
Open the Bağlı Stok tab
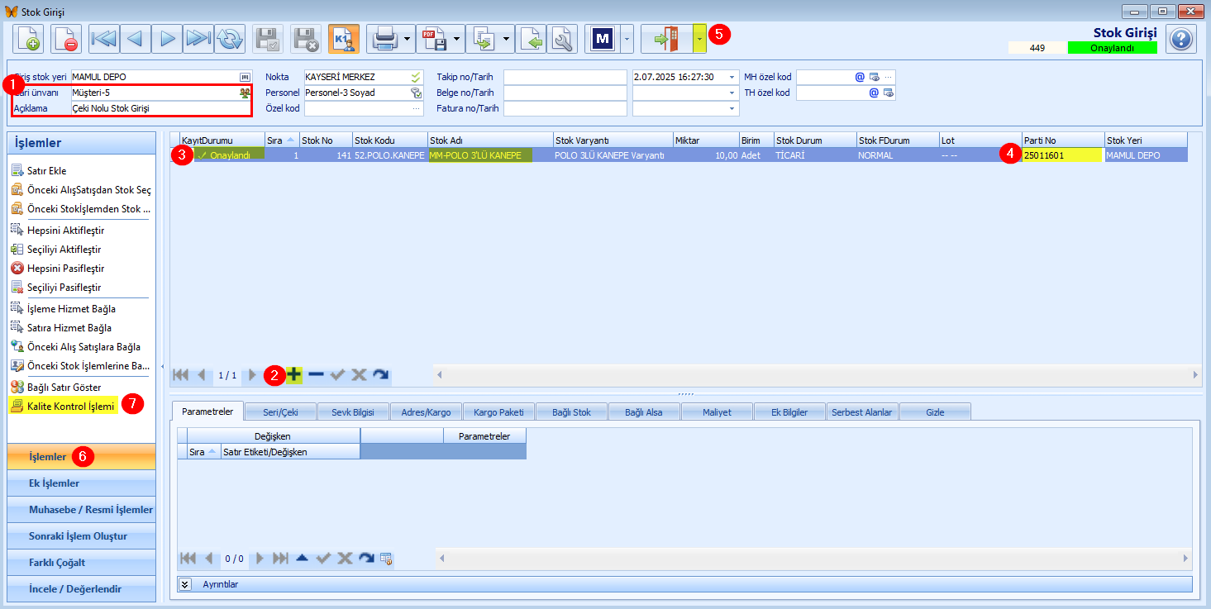tap(571, 412)
